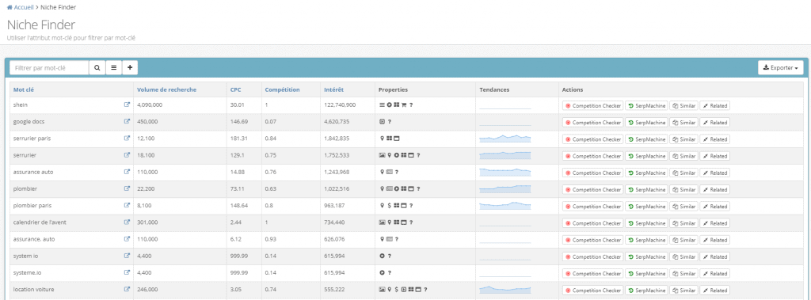Open external link icon for systeme.io

coord(127,272)
